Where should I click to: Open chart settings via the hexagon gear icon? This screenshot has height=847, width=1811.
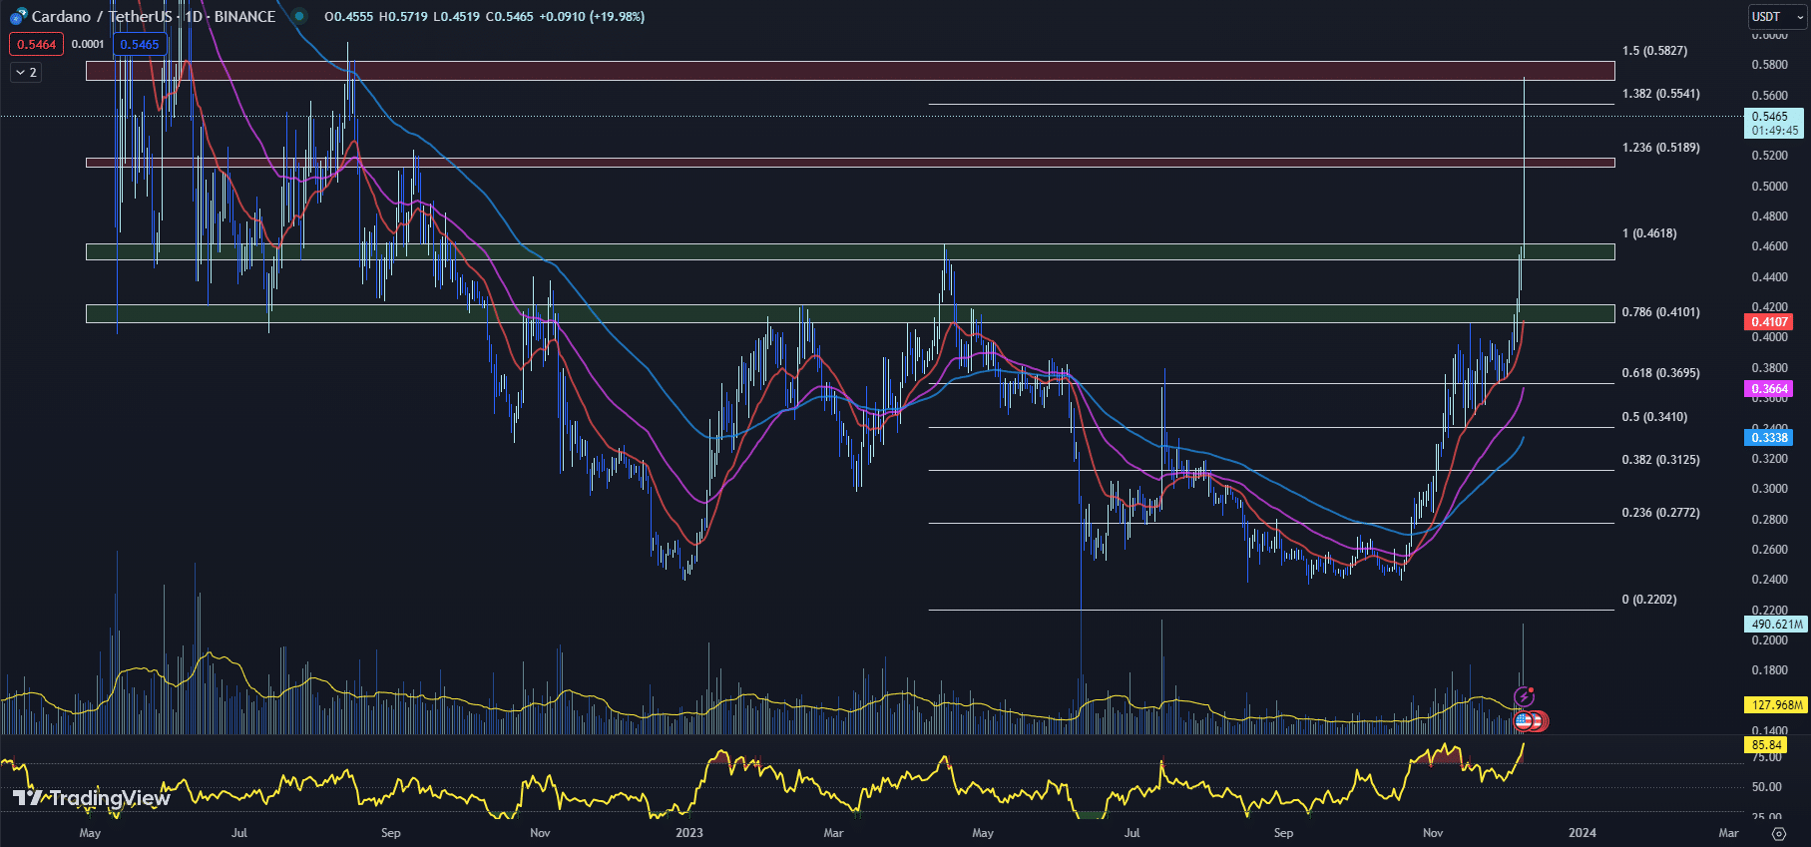(1778, 833)
